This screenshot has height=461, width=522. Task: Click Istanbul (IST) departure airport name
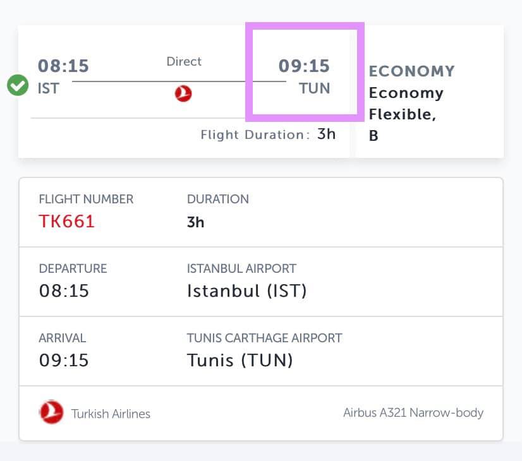(x=246, y=290)
